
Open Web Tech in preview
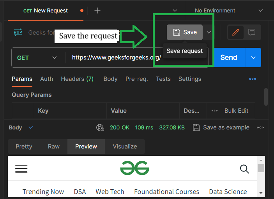pyautogui.click(x=110, y=192)
